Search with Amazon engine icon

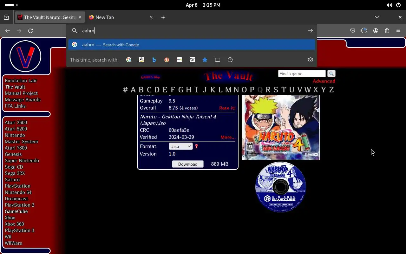point(141,60)
